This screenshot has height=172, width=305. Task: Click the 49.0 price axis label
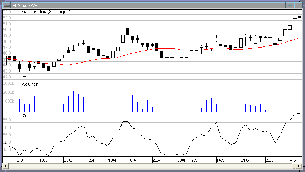point(7,36)
